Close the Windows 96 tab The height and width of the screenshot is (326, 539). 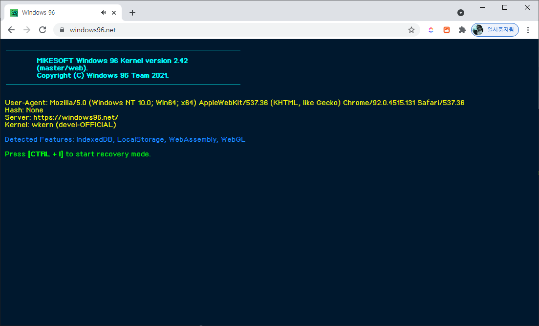point(114,13)
